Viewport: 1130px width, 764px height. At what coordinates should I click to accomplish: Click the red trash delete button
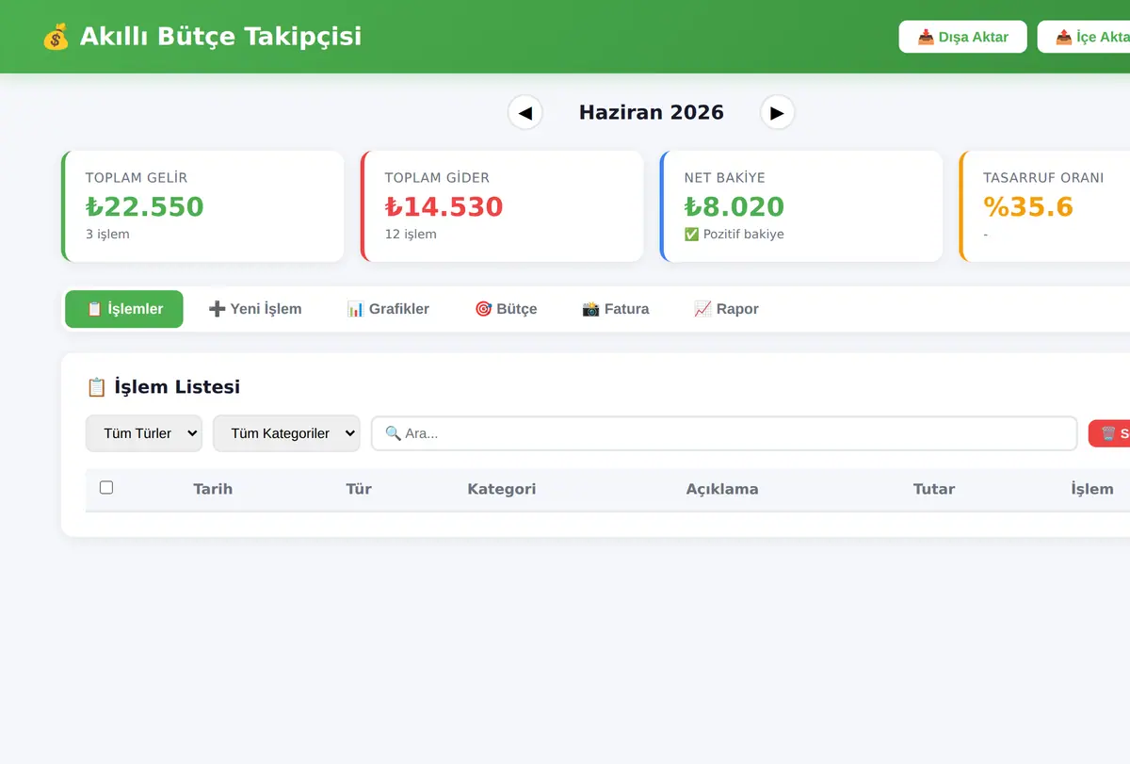1109,433
